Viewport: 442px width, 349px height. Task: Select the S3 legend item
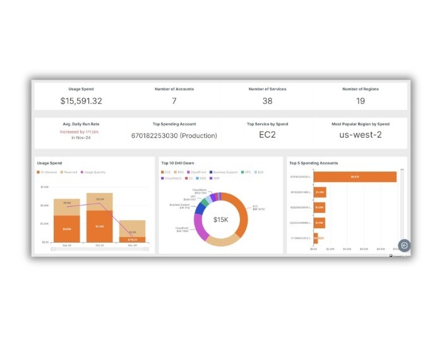click(189, 178)
